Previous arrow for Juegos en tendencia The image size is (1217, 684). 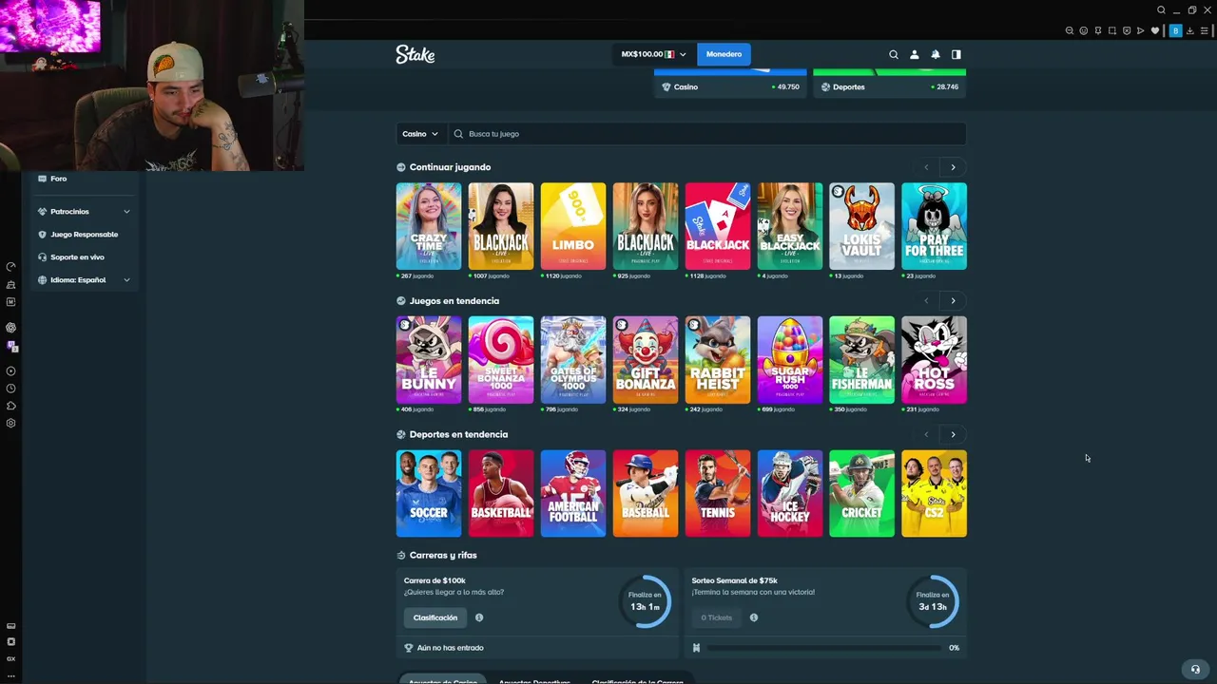pyautogui.click(x=926, y=301)
